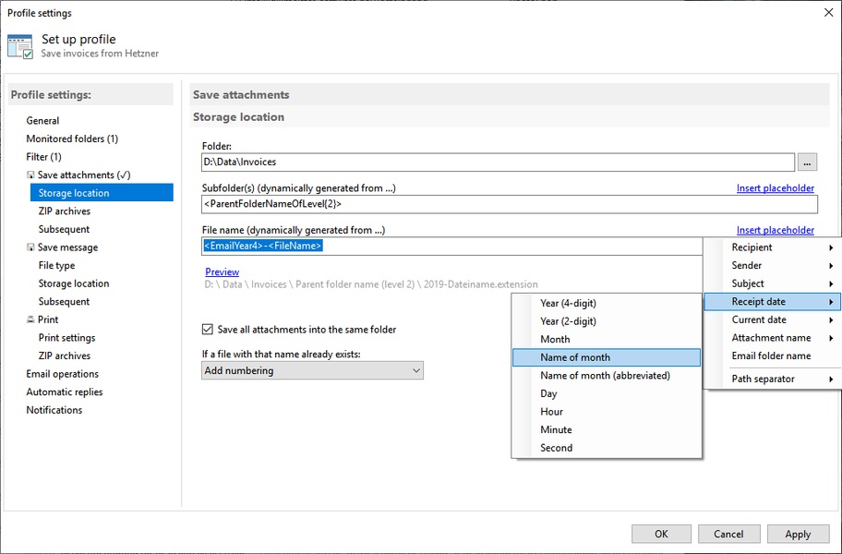Screen dimensions: 842x554
Task: Open the 'Add numbering' dropdown
Action: (x=312, y=370)
